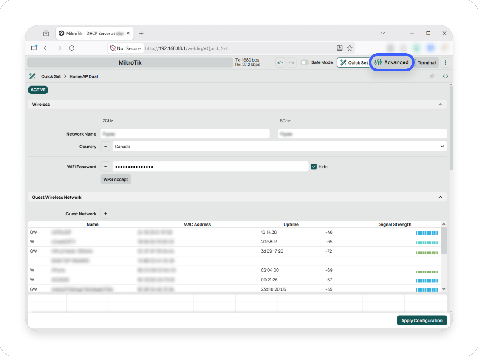Click the signal strength bar for -57

(x=427, y=280)
